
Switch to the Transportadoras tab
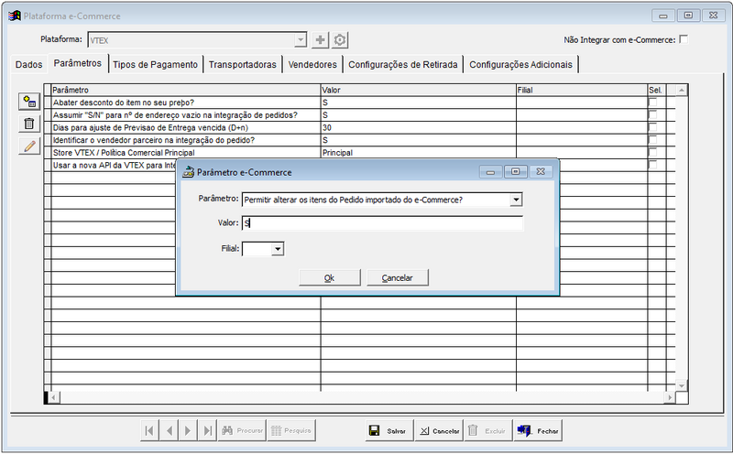click(x=243, y=64)
